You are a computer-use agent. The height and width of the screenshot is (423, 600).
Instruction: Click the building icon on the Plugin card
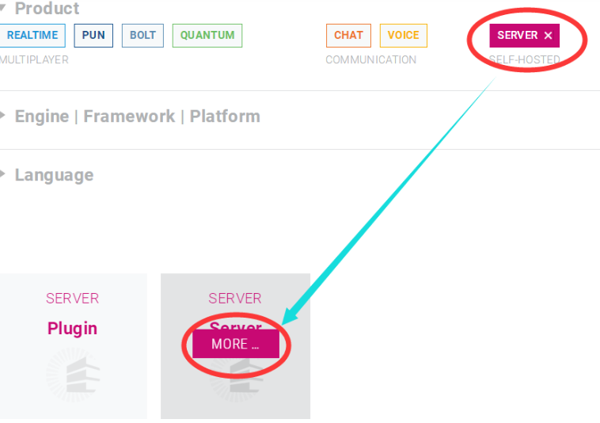pos(72,375)
